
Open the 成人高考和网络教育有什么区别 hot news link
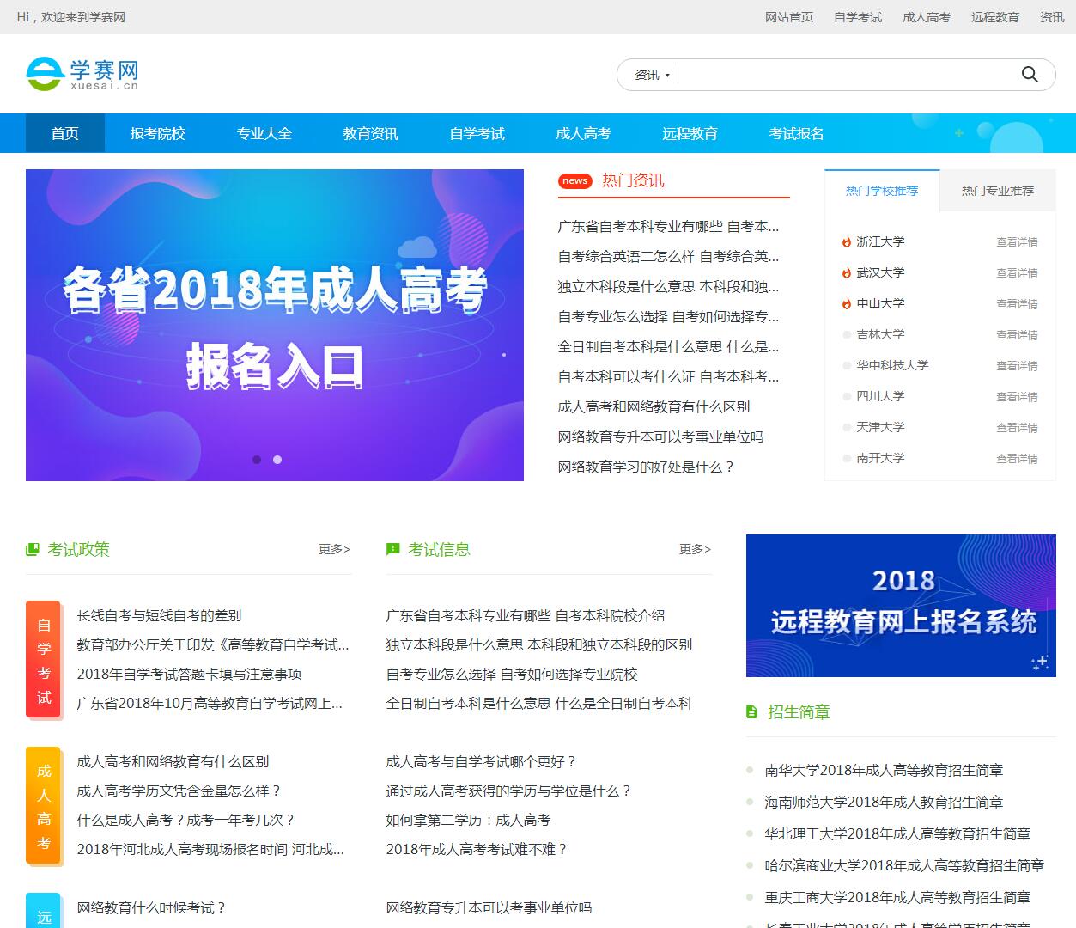(x=654, y=406)
